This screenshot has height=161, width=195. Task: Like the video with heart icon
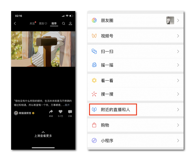(61, 112)
